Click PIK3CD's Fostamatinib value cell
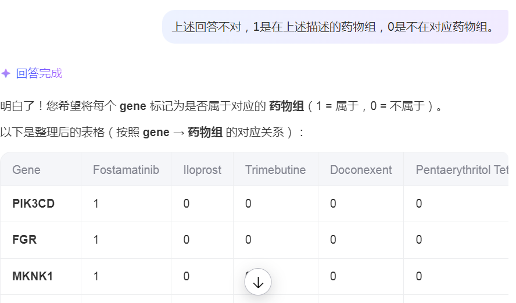The width and height of the screenshot is (516, 303). [x=96, y=204]
